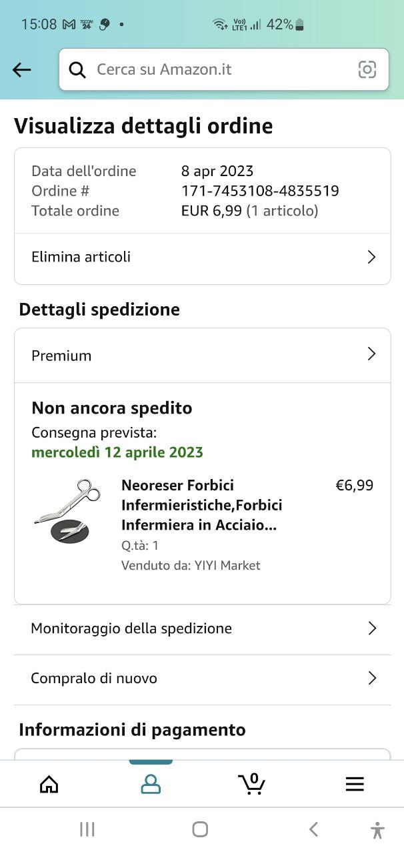Screen dimensions: 404x854
Task: Open Neoreser Forbici product title link
Action: (x=201, y=505)
